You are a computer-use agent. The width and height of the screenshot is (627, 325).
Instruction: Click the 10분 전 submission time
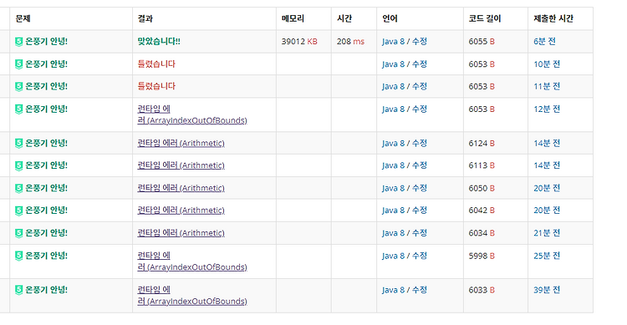pyautogui.click(x=547, y=64)
